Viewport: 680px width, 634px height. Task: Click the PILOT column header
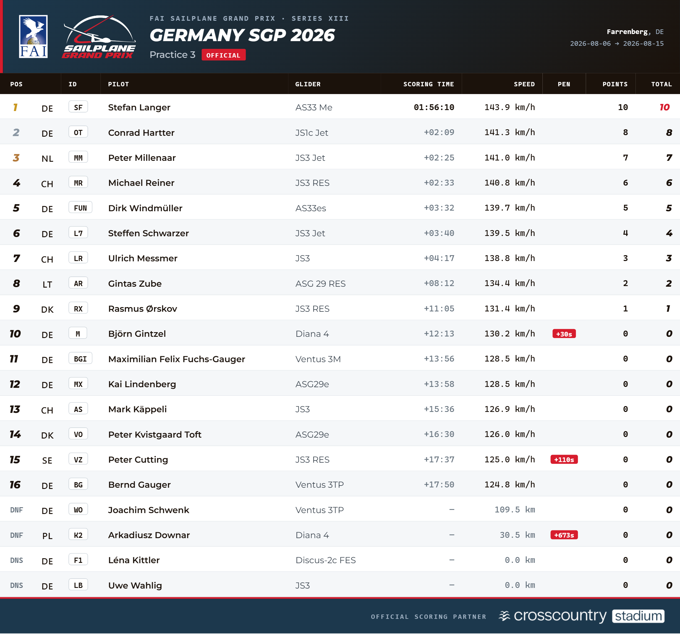[118, 84]
